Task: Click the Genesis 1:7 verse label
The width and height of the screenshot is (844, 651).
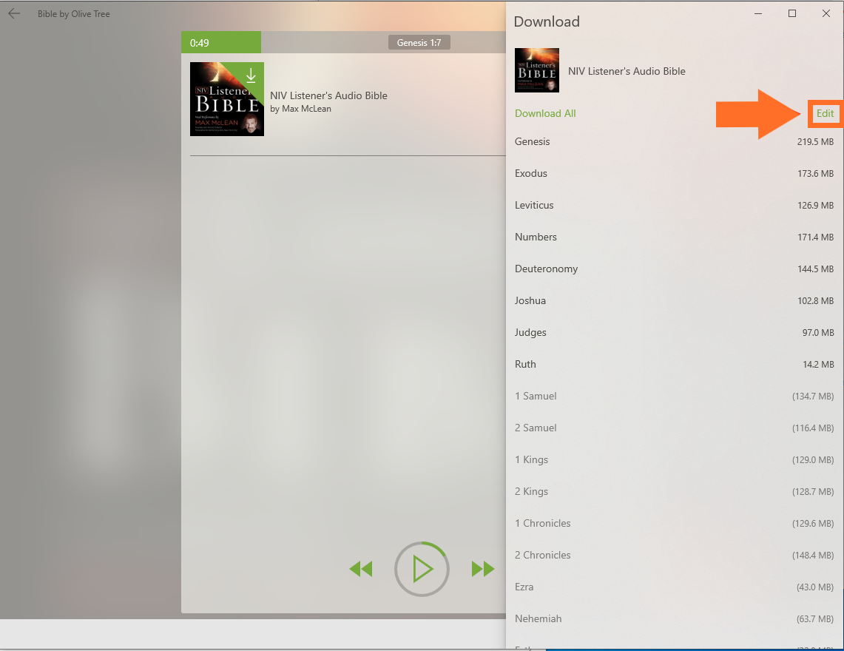Action: (419, 42)
